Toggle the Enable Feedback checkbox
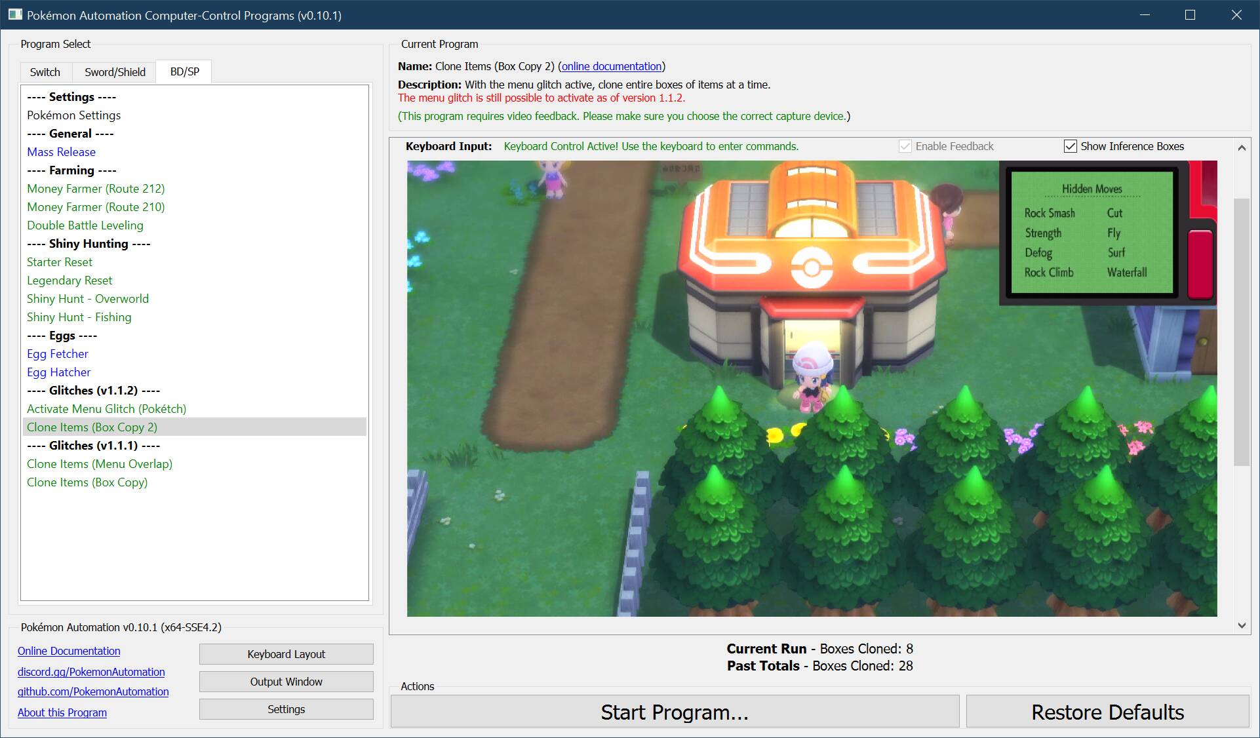 click(x=905, y=146)
